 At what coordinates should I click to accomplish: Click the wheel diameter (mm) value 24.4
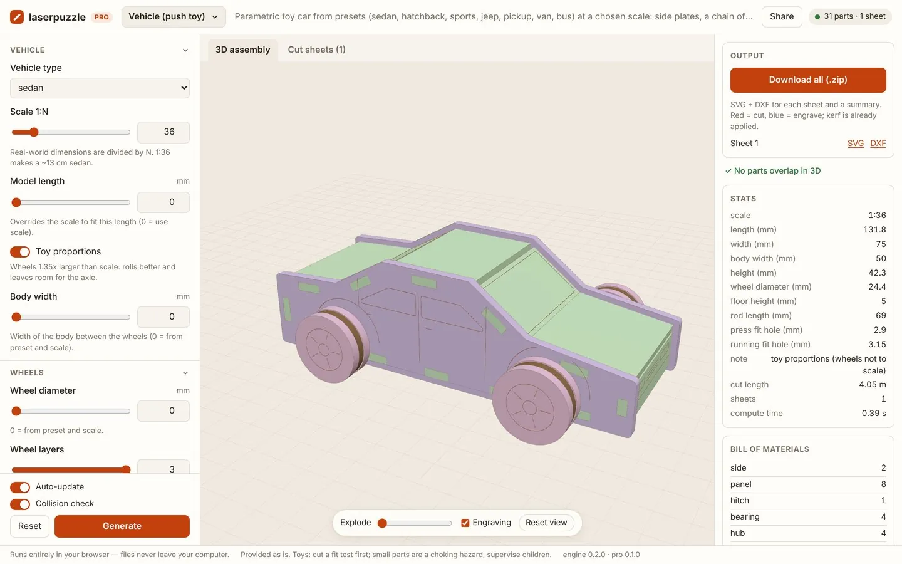point(877,287)
